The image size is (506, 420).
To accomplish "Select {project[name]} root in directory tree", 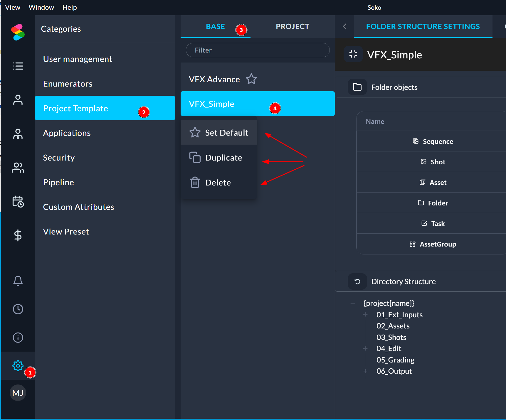I will point(389,303).
